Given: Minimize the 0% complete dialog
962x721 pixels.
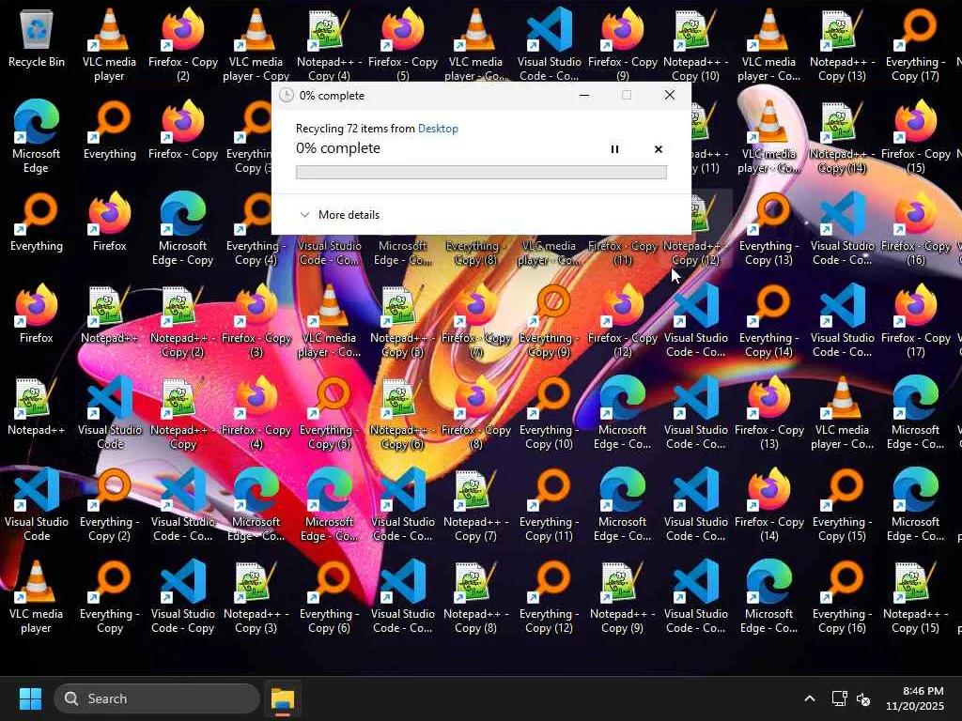Looking at the screenshot, I should point(584,95).
